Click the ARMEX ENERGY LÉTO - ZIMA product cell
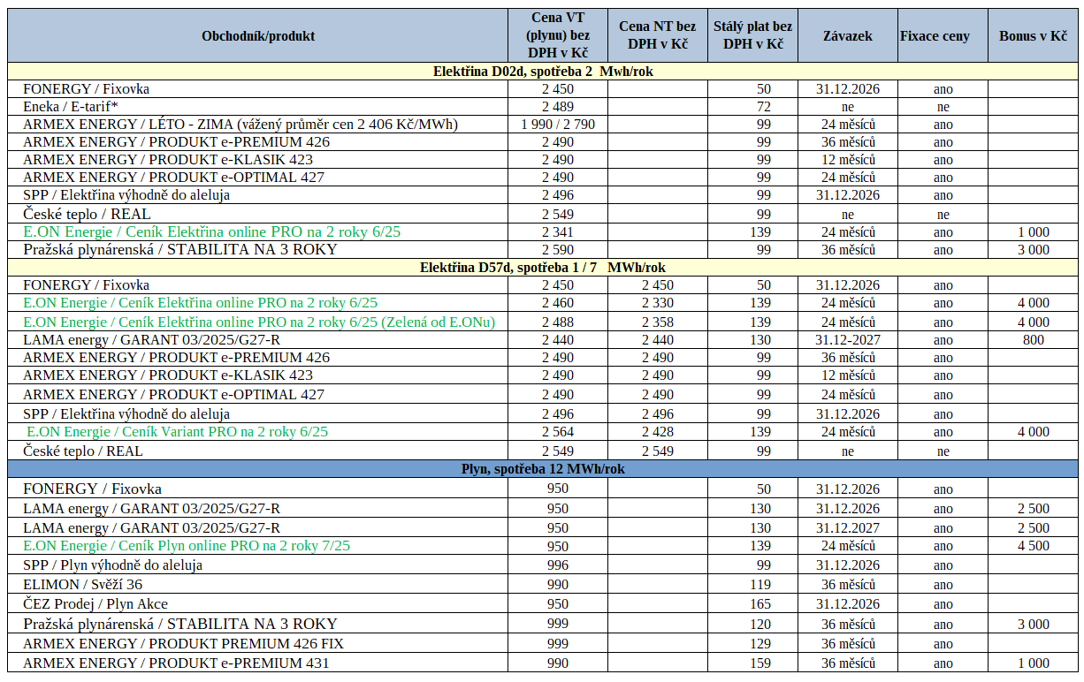Screen dimensions: 1084x682 tap(240, 125)
